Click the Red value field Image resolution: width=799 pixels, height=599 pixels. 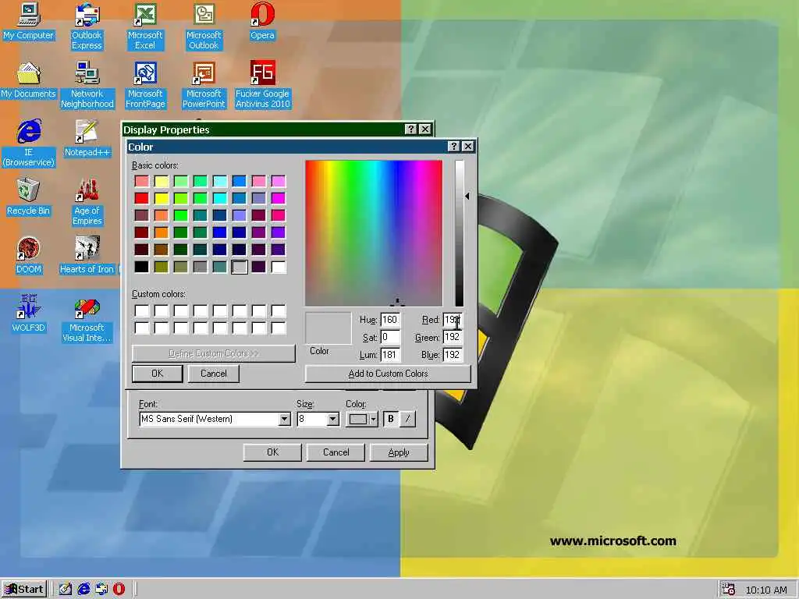pos(453,320)
